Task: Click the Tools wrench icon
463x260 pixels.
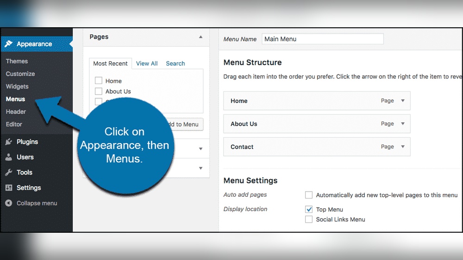Action: point(8,172)
